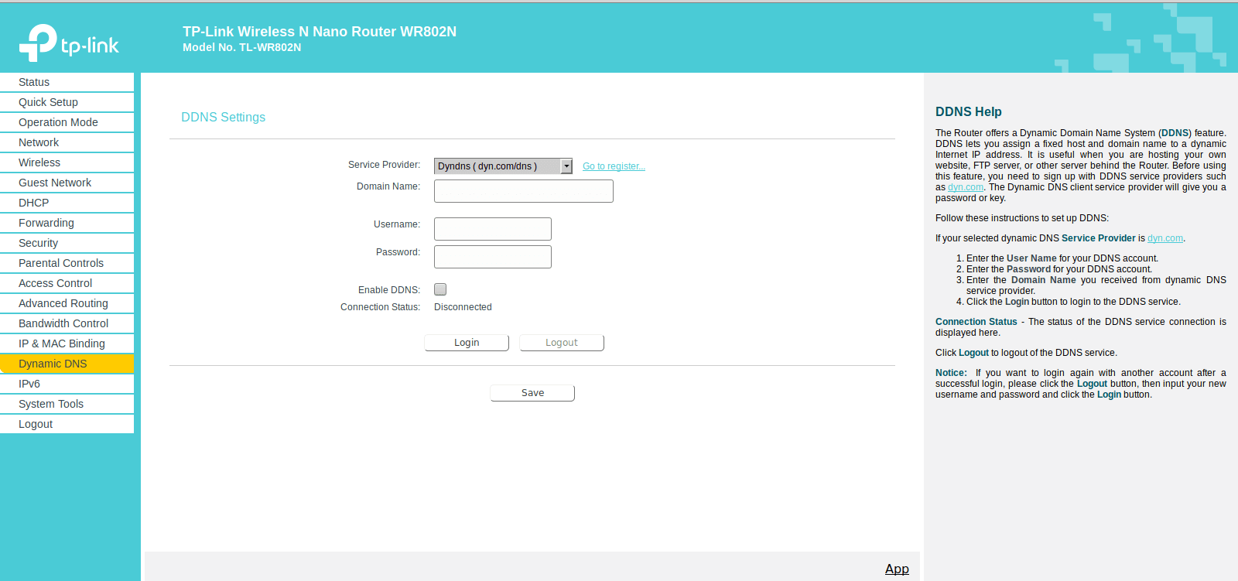Open Quick Setup in the sidebar

pyautogui.click(x=67, y=102)
